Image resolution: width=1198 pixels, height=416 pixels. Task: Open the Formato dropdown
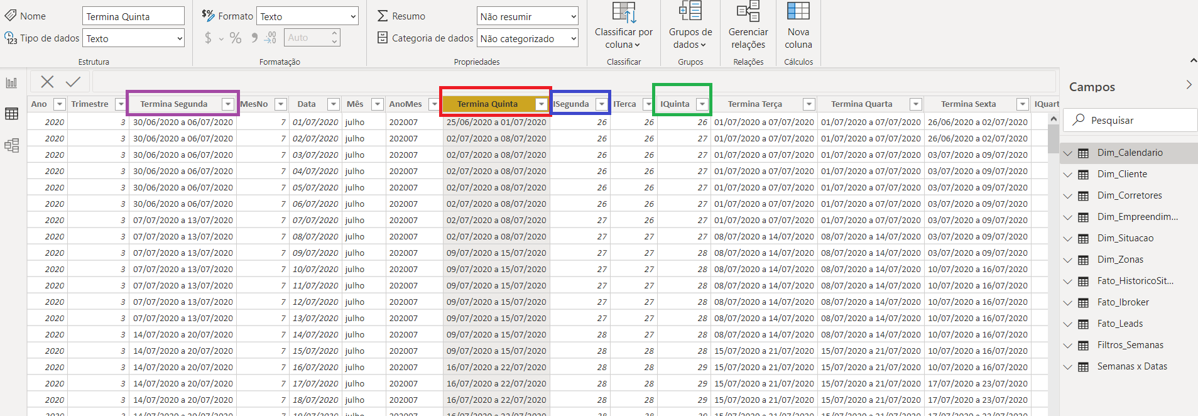pyautogui.click(x=307, y=16)
